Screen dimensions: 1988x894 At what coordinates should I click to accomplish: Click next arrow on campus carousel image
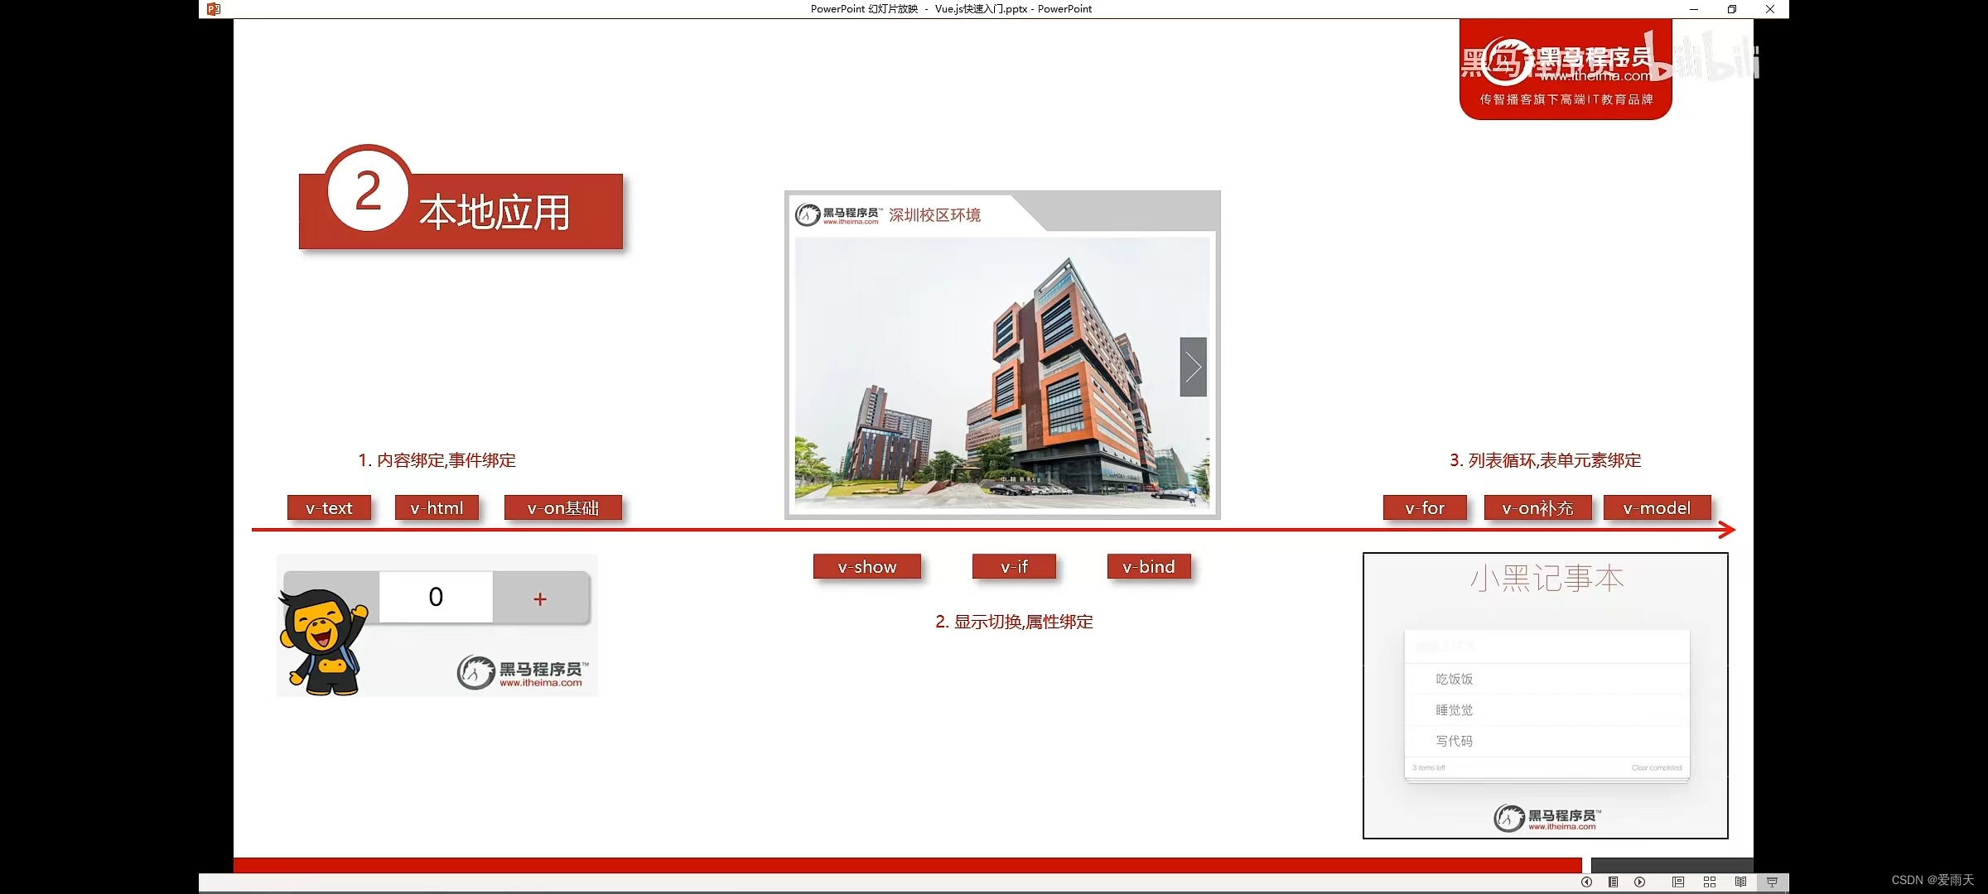(x=1193, y=367)
